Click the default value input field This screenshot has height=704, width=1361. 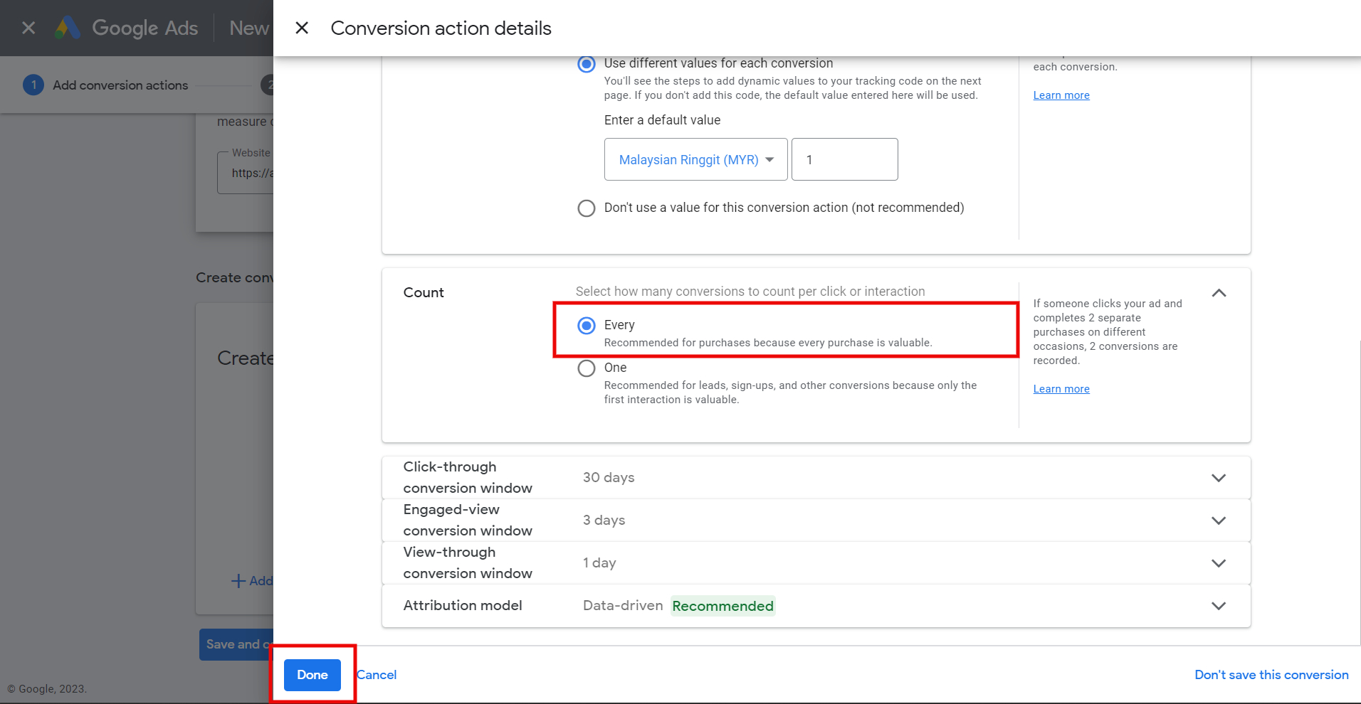pos(845,159)
